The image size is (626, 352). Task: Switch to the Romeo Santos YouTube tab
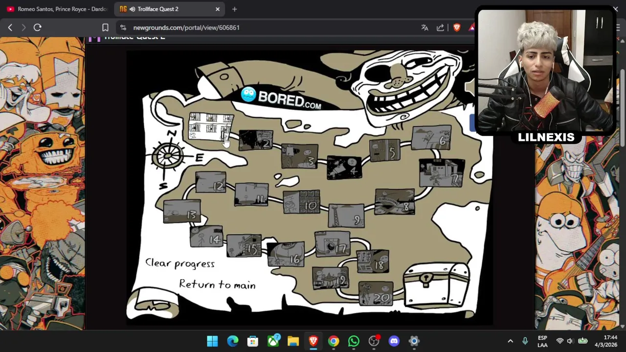(57, 9)
